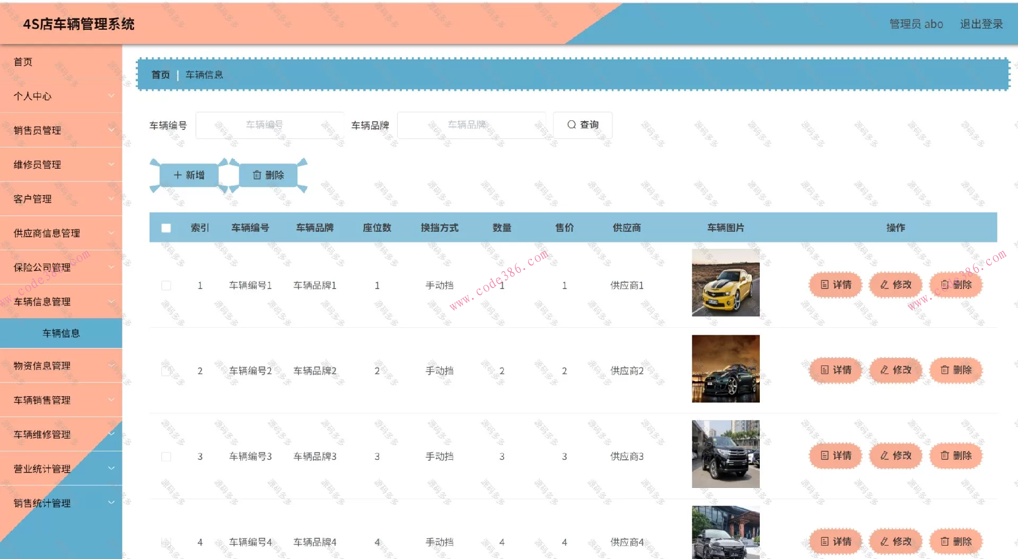Image resolution: width=1018 pixels, height=559 pixels.
Task: Click the 车辆图片 column header
Action: (725, 228)
